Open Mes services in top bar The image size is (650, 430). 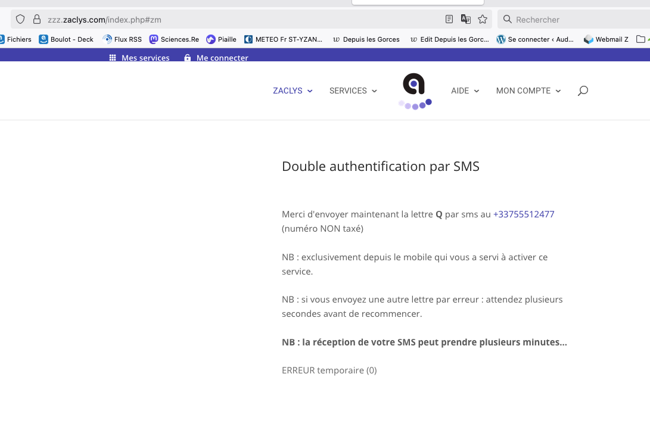point(139,58)
